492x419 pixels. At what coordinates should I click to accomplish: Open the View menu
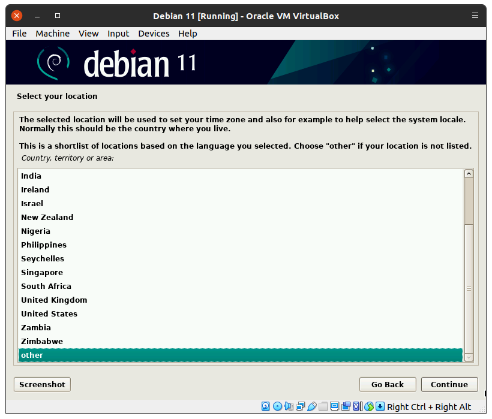88,34
